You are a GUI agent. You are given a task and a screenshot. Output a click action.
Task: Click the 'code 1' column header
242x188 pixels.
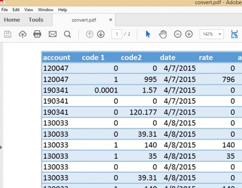93,58
